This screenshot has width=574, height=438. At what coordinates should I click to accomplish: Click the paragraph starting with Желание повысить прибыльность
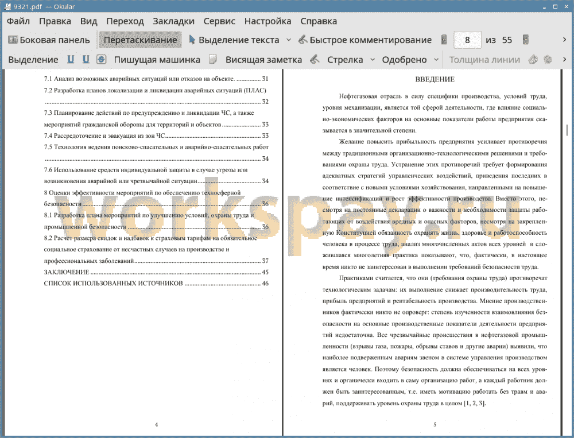click(435, 204)
